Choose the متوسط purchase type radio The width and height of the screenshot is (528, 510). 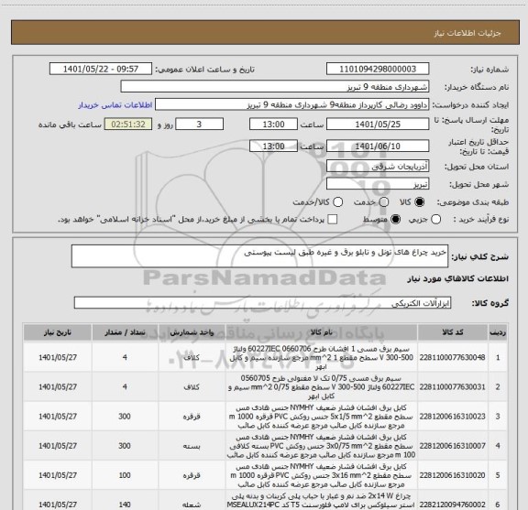pos(395,220)
